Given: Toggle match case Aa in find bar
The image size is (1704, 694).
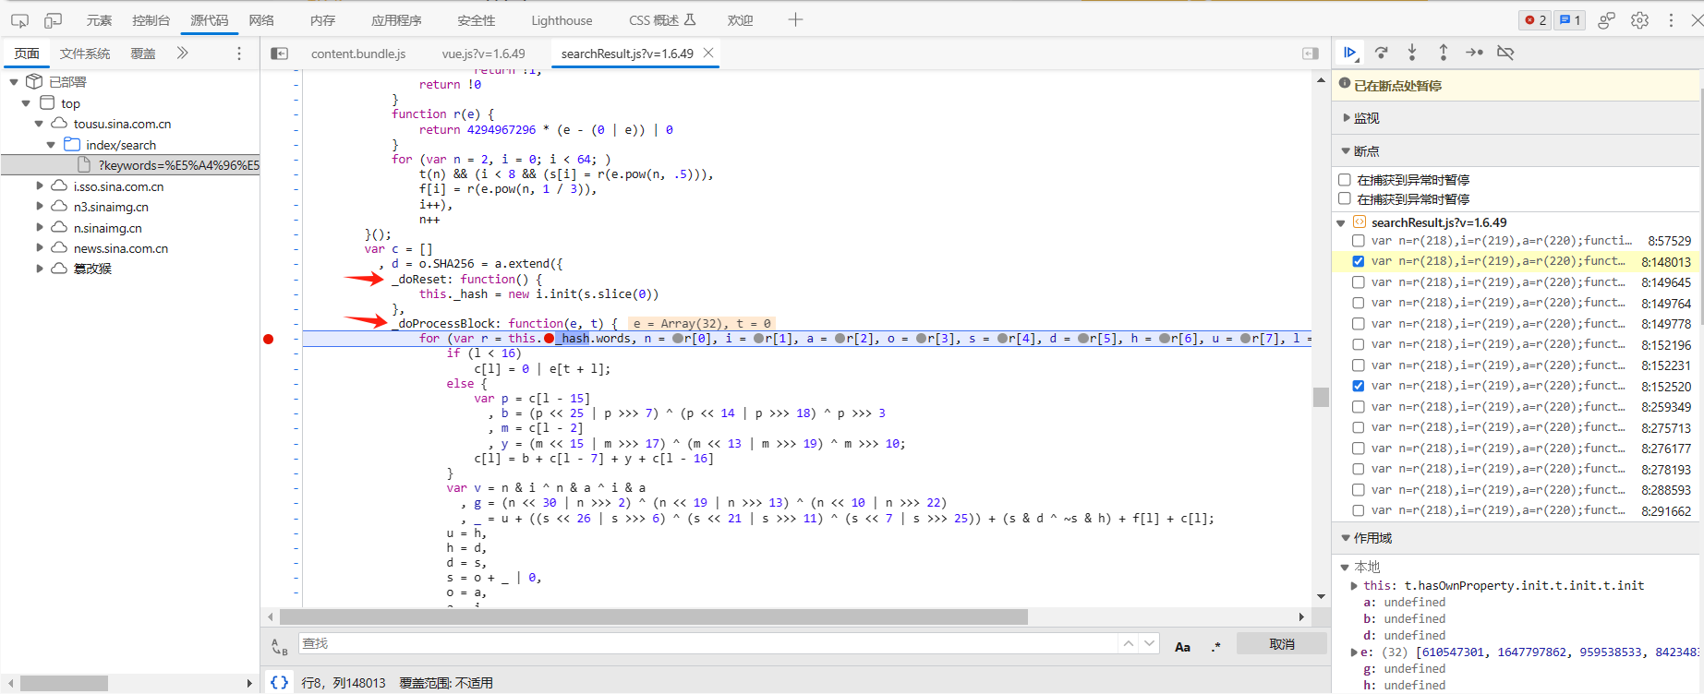Looking at the screenshot, I should pos(1182,646).
